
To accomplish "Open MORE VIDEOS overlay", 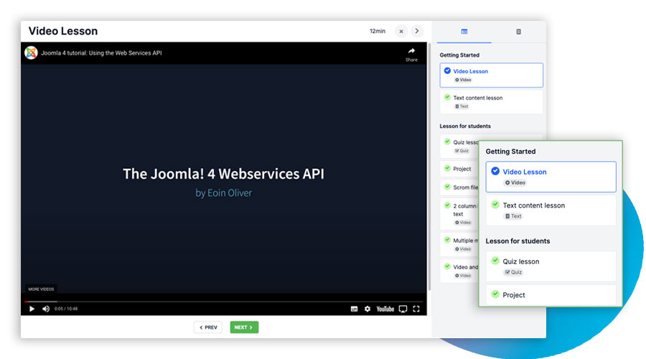I will (x=41, y=289).
